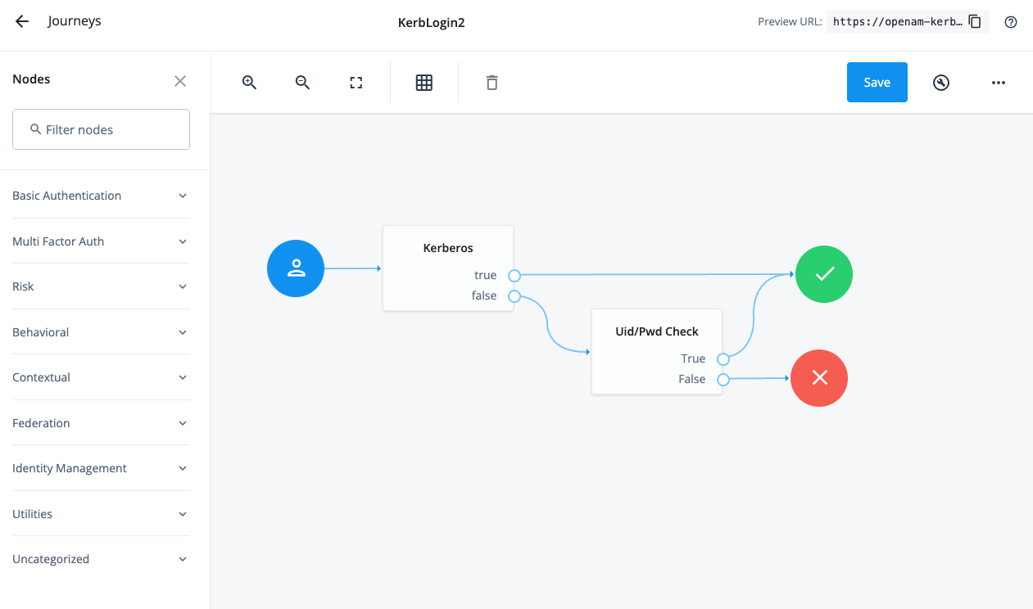Click the preview URL text

pos(898,22)
